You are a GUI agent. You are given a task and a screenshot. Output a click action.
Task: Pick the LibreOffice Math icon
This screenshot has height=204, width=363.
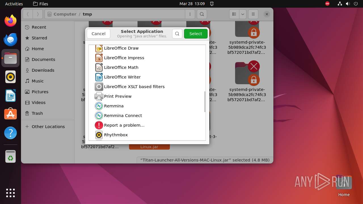99,67
